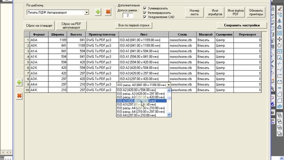
Task: Toggle the Зуммировать checkbox
Action: click(145, 8)
